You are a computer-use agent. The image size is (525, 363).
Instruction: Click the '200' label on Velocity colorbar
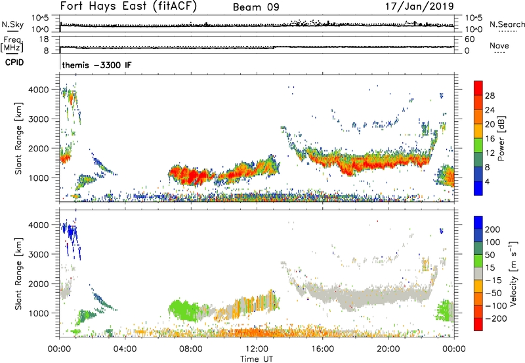point(493,229)
